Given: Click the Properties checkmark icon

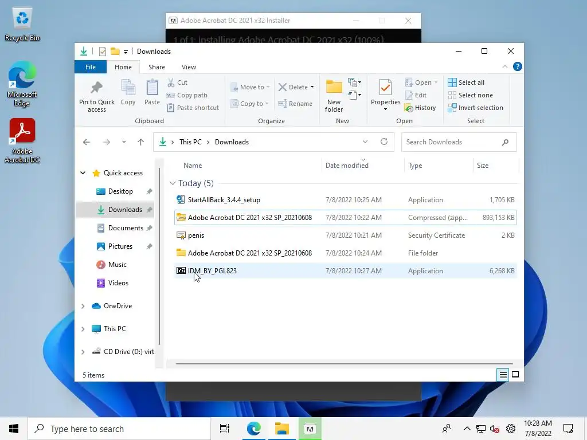Looking at the screenshot, I should (x=385, y=88).
